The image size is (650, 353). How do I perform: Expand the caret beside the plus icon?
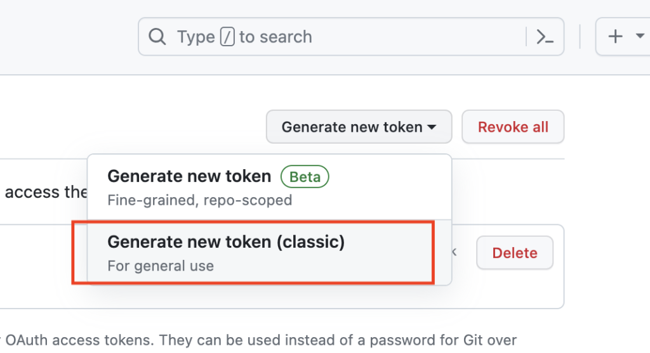[x=640, y=36]
